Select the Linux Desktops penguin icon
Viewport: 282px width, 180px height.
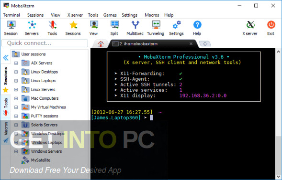pyautogui.click(x=25, y=72)
